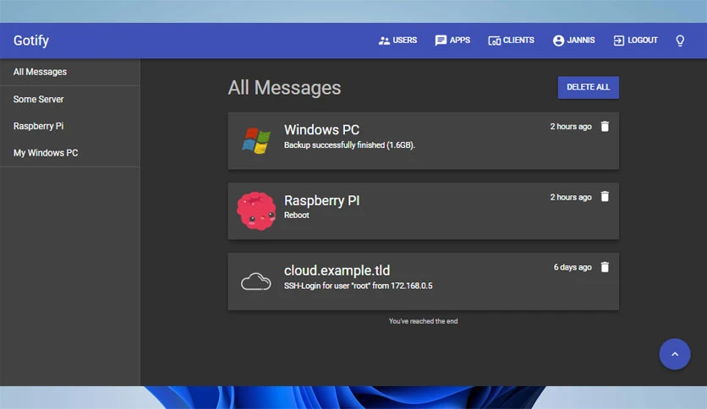
Task: Click the 'Backup successfully finished' text
Action: (x=349, y=145)
